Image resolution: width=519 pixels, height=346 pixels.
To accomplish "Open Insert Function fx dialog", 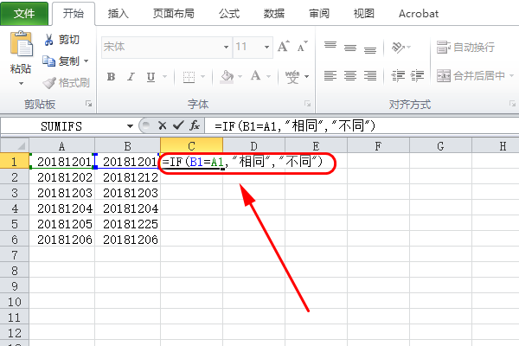I will click(195, 125).
